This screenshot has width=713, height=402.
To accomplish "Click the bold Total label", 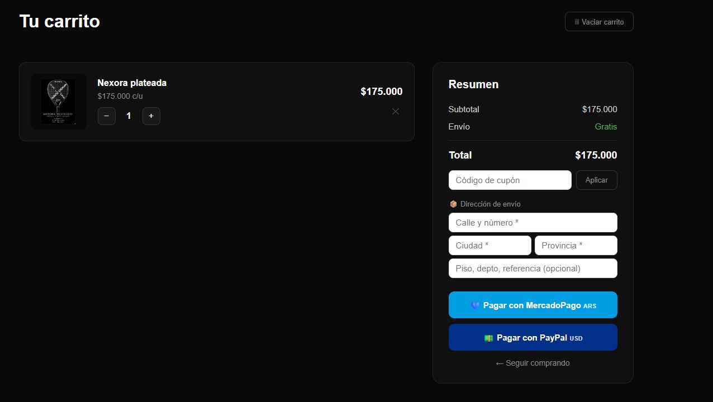I will 460,155.
